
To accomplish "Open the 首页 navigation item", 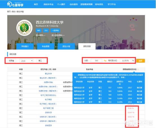I will (36, 4).
